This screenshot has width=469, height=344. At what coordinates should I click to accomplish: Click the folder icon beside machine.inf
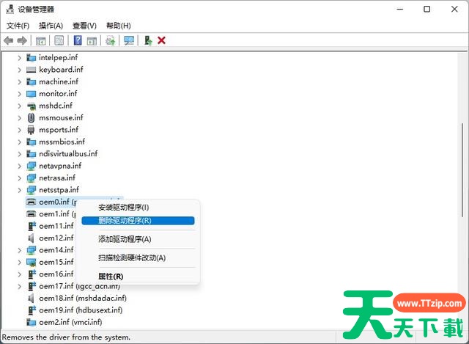point(31,81)
